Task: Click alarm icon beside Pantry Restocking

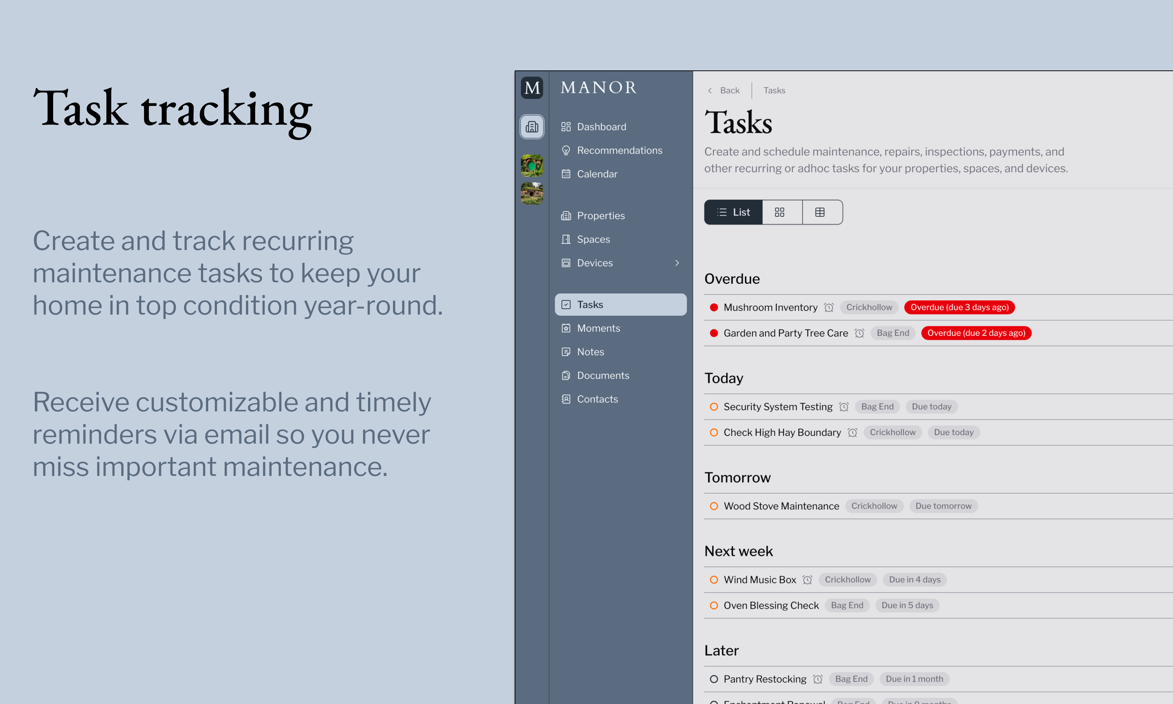Action: [x=818, y=679]
